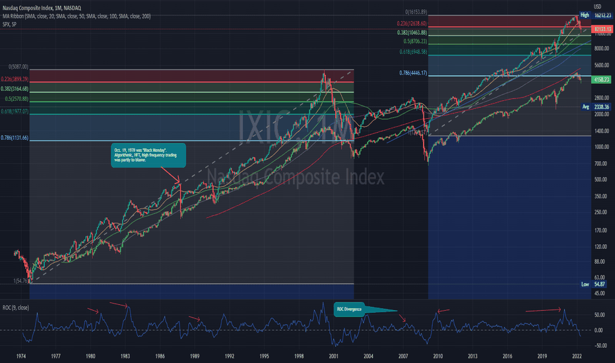Select the Black Monday annotation callout
This screenshot has height=363, width=615.
click(148, 155)
